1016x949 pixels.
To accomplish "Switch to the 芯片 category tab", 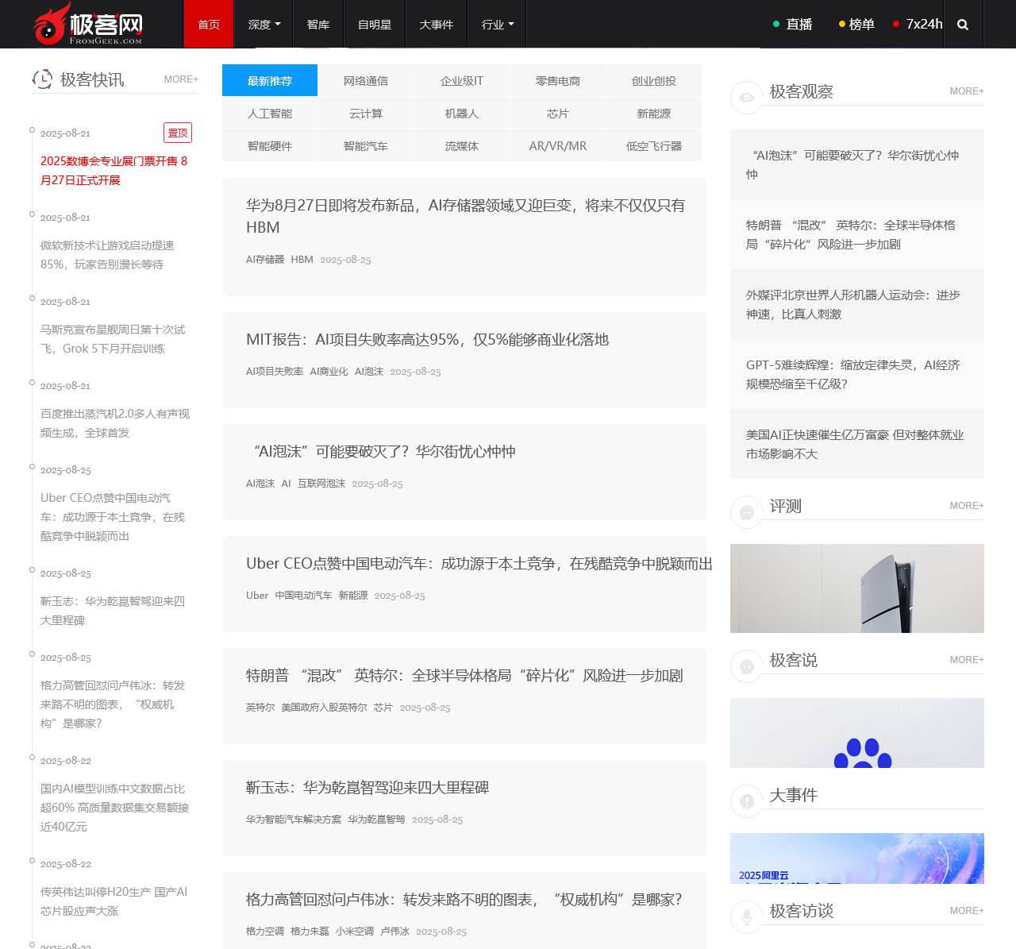I will point(558,114).
